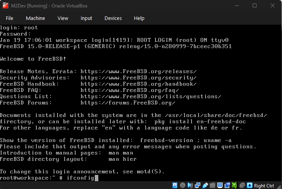Click the display settings status icon
This screenshot has width=282, height=189.
[x=220, y=185]
